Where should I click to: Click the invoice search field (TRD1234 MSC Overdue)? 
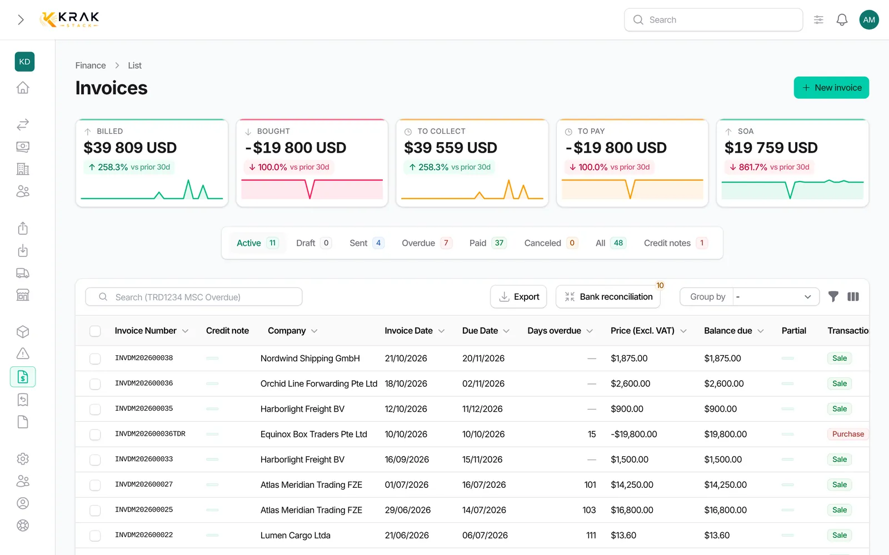tap(194, 297)
